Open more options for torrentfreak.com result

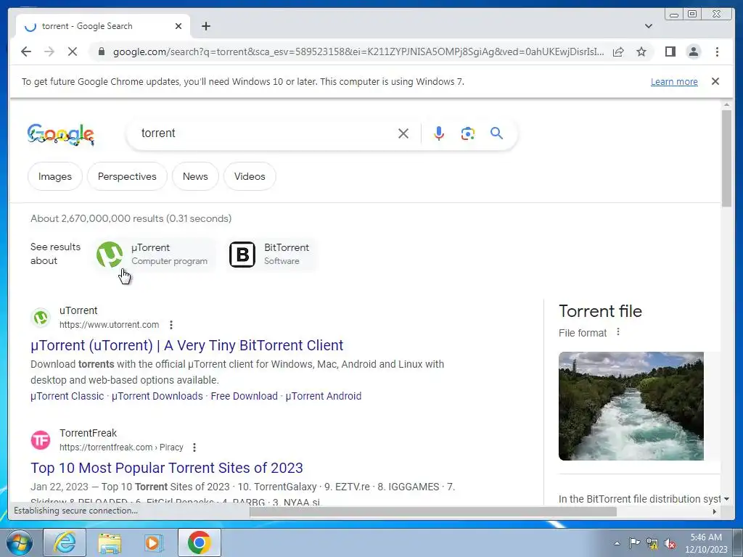[x=194, y=447]
